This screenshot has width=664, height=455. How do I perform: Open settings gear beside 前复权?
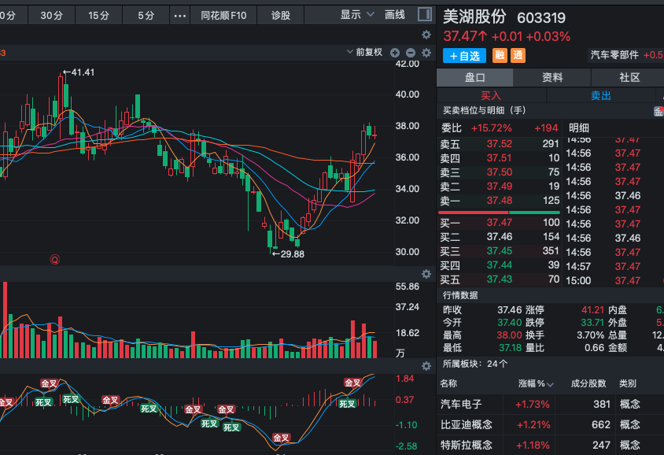point(426,53)
